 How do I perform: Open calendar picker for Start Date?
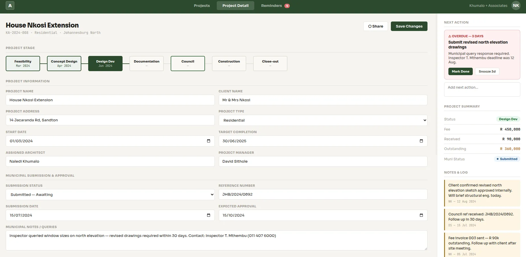coord(208,141)
